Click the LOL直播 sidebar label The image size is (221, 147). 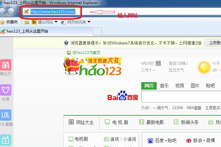click(x=6, y=124)
